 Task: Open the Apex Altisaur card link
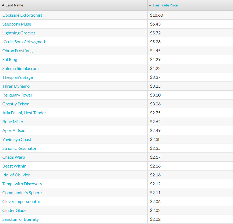pos(15,130)
